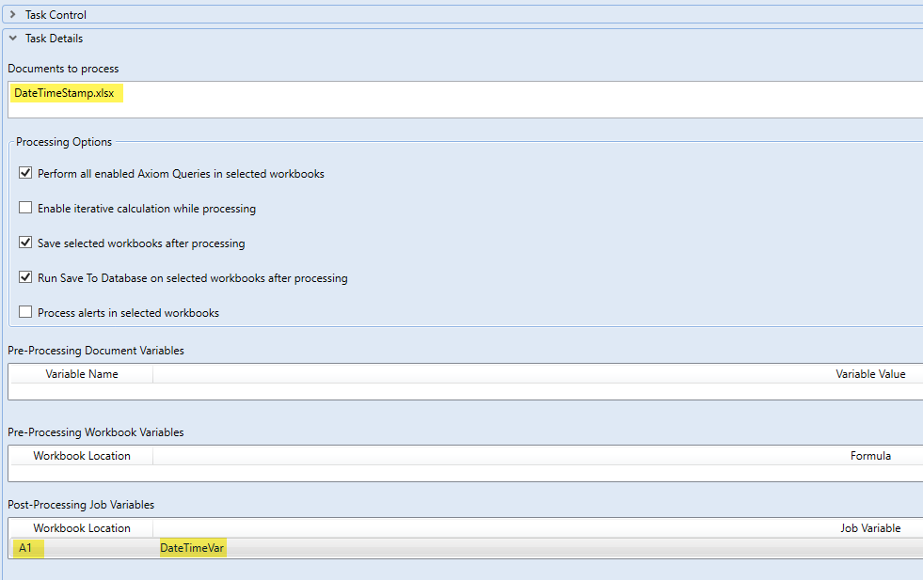The width and height of the screenshot is (923, 580).
Task: Enable iterative calculation while processing
Action: [25, 209]
